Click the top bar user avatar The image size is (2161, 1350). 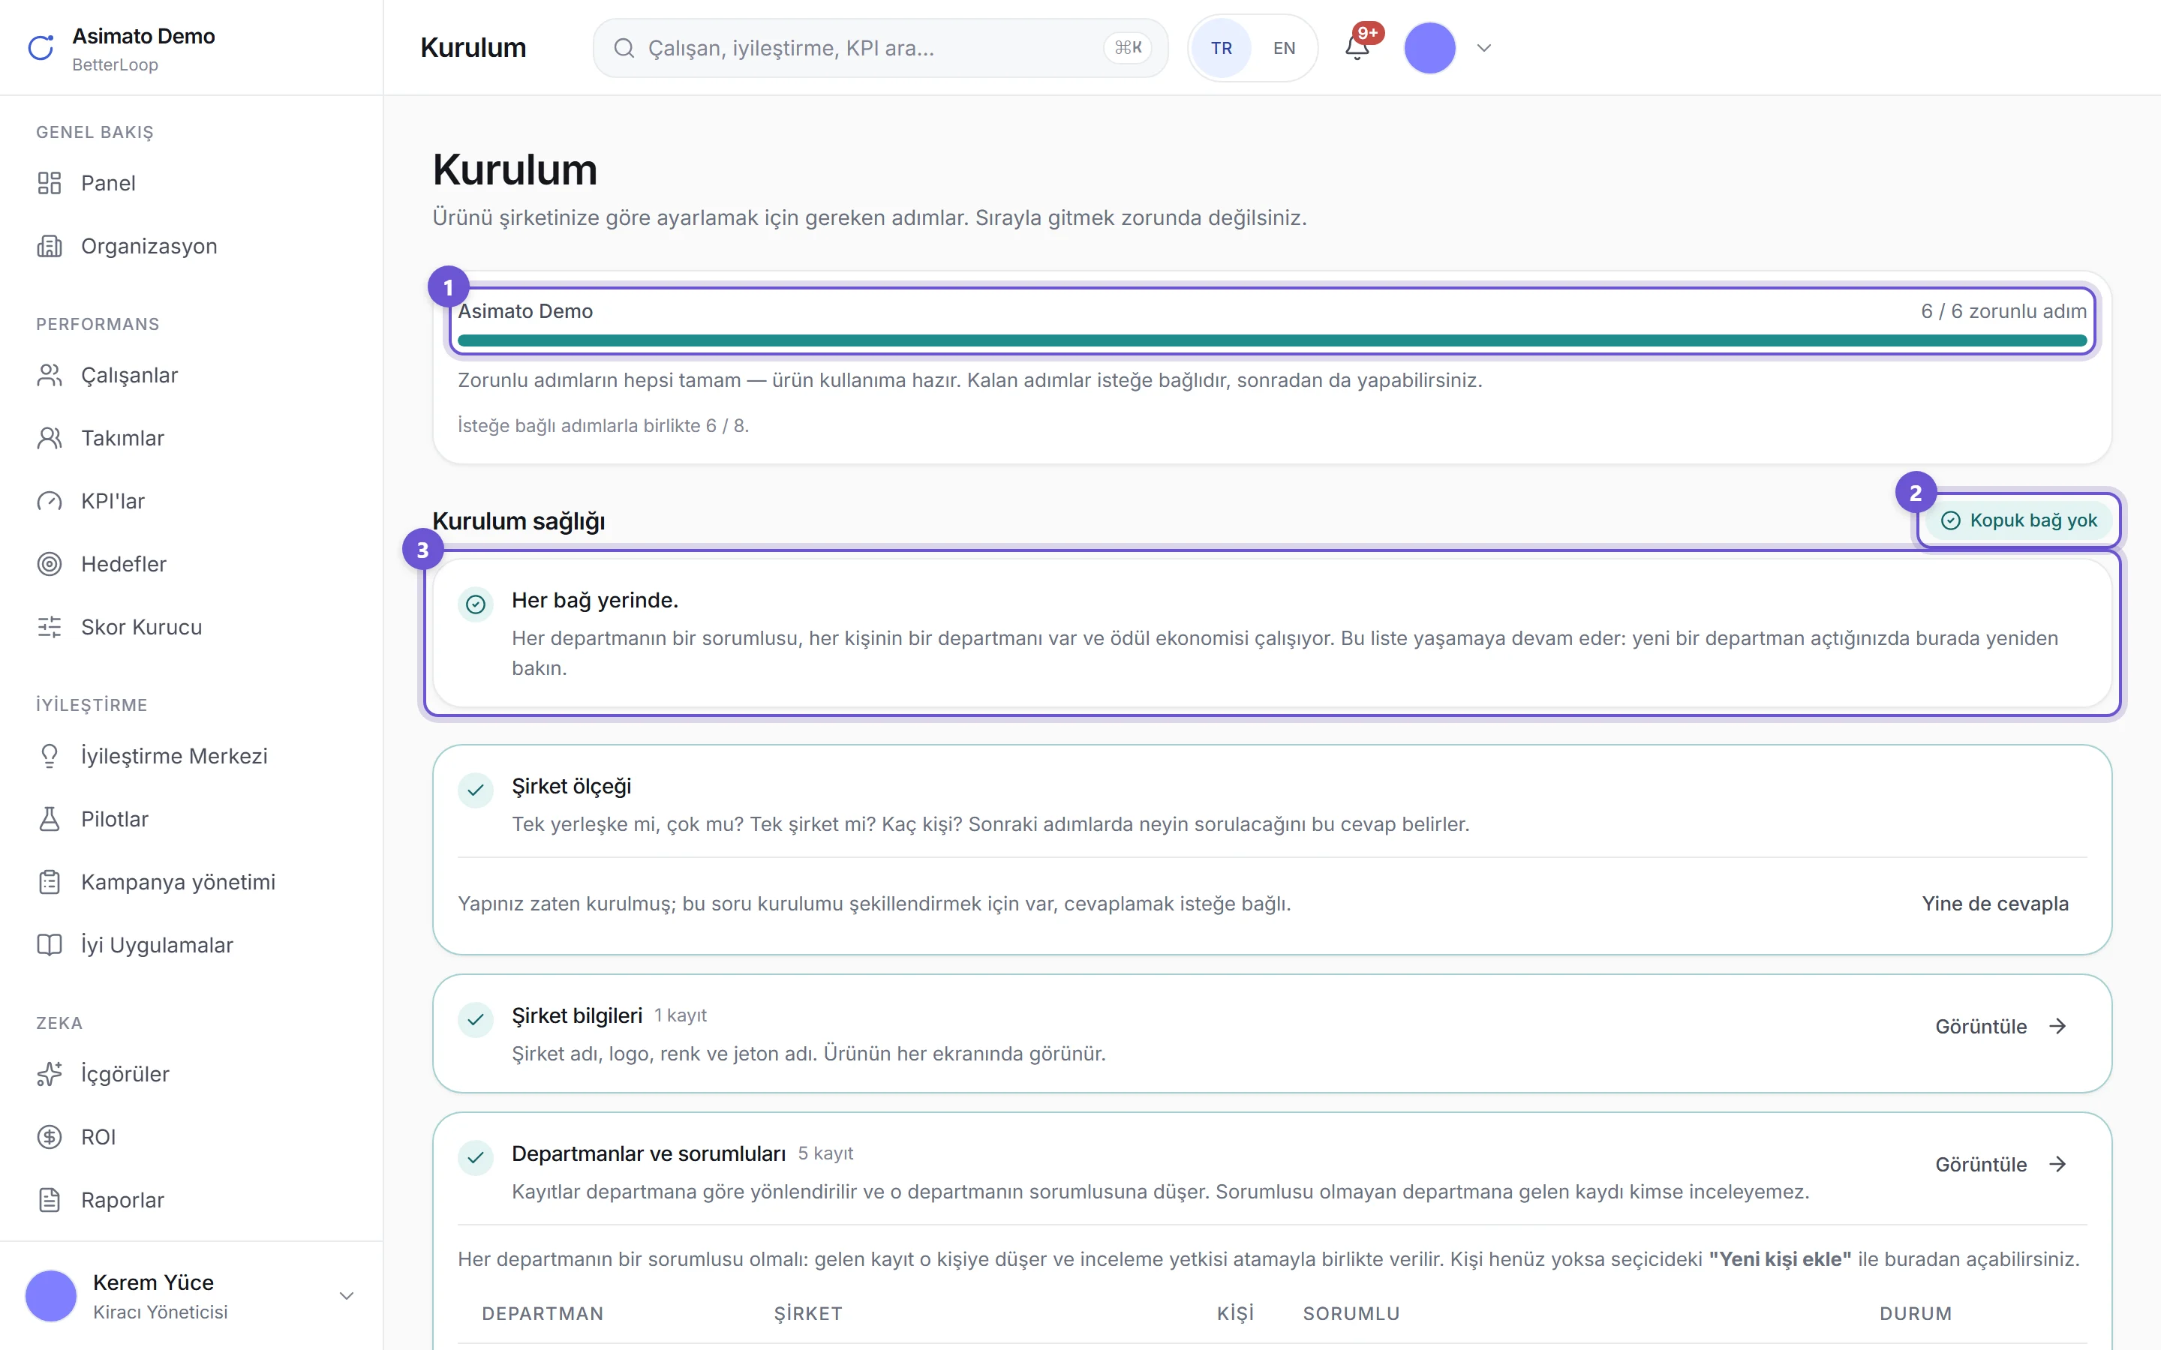point(1429,48)
